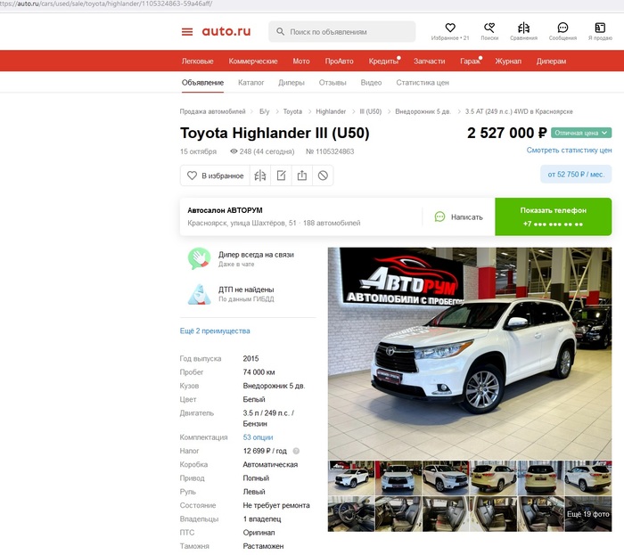
Task: Click the price 2 527 000 ₽
Action: [507, 133]
